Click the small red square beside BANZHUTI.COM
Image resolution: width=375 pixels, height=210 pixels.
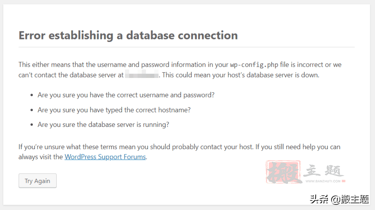344,181
